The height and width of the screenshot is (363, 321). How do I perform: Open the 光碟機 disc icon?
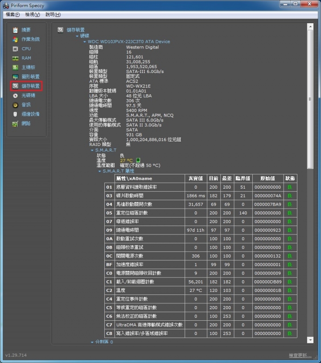(x=15, y=96)
